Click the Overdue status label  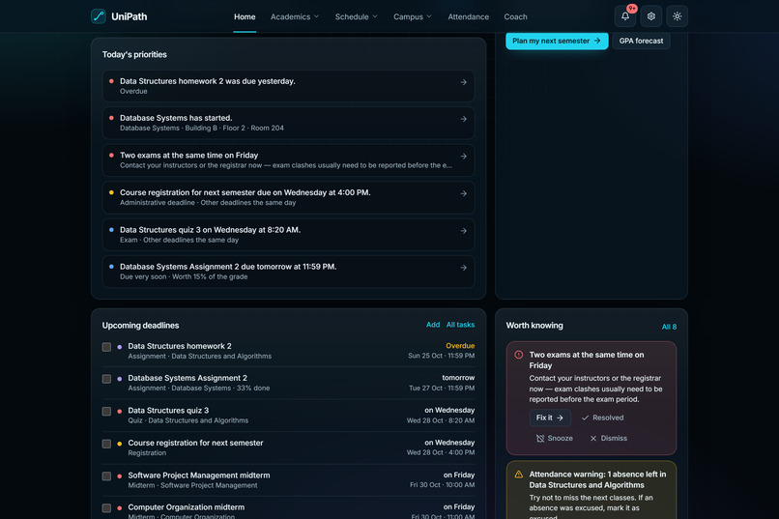460,346
